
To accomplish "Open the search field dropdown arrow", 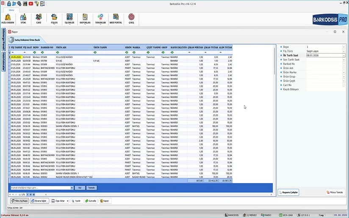I will click(x=72, y=188).
